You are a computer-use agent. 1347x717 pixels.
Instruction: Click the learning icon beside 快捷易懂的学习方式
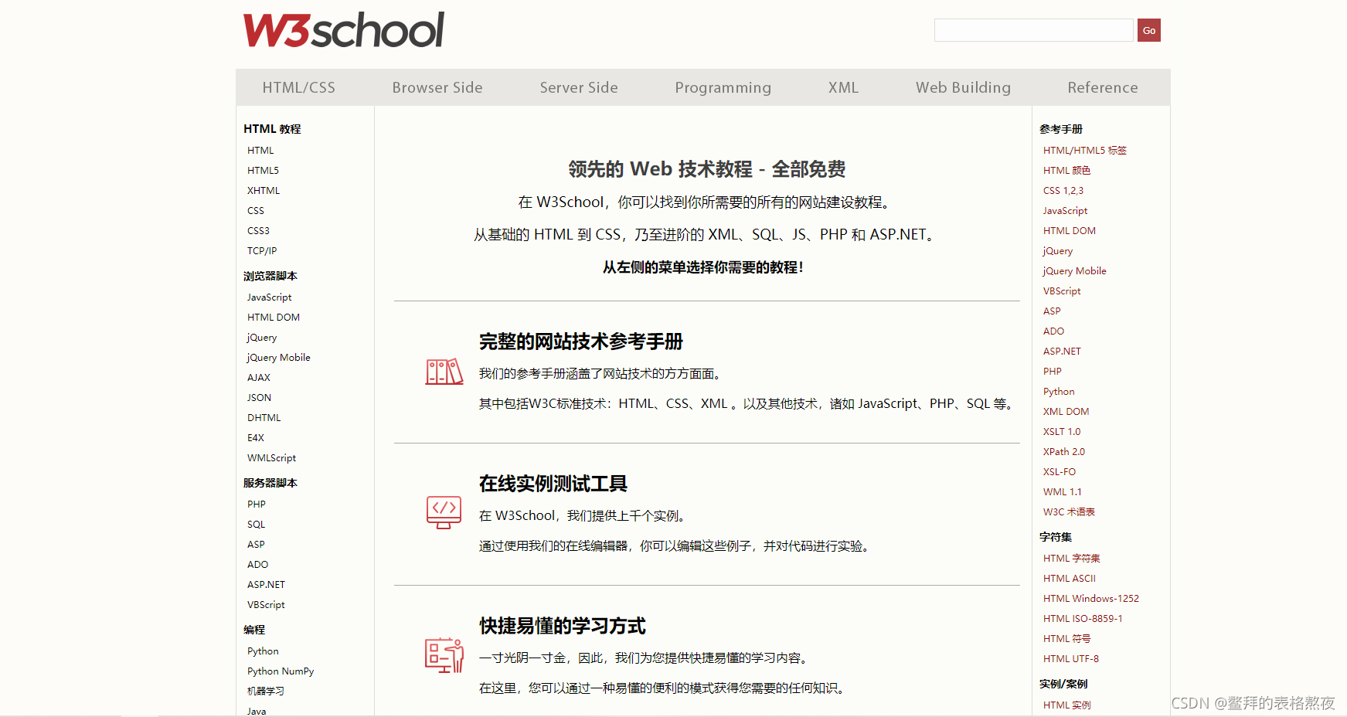click(x=444, y=655)
